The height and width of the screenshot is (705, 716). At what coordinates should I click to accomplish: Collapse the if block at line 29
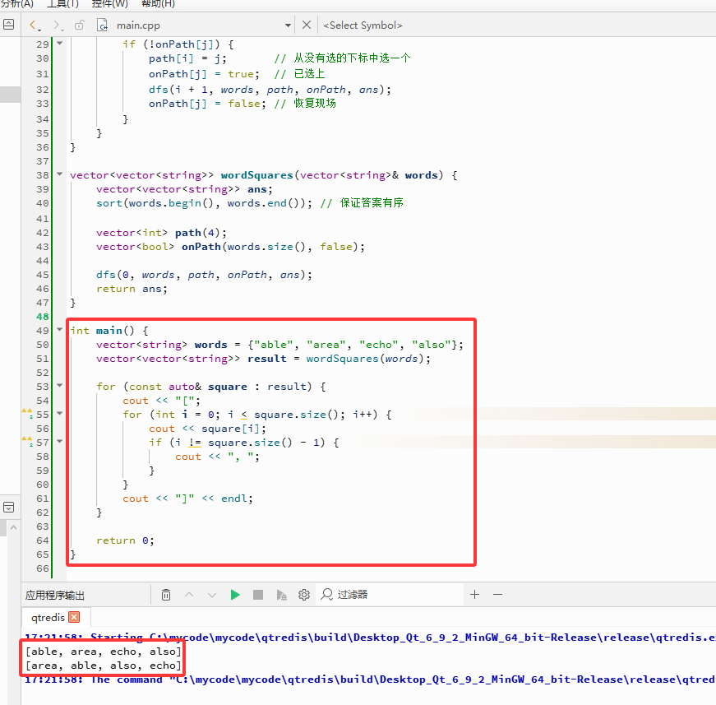pos(59,44)
